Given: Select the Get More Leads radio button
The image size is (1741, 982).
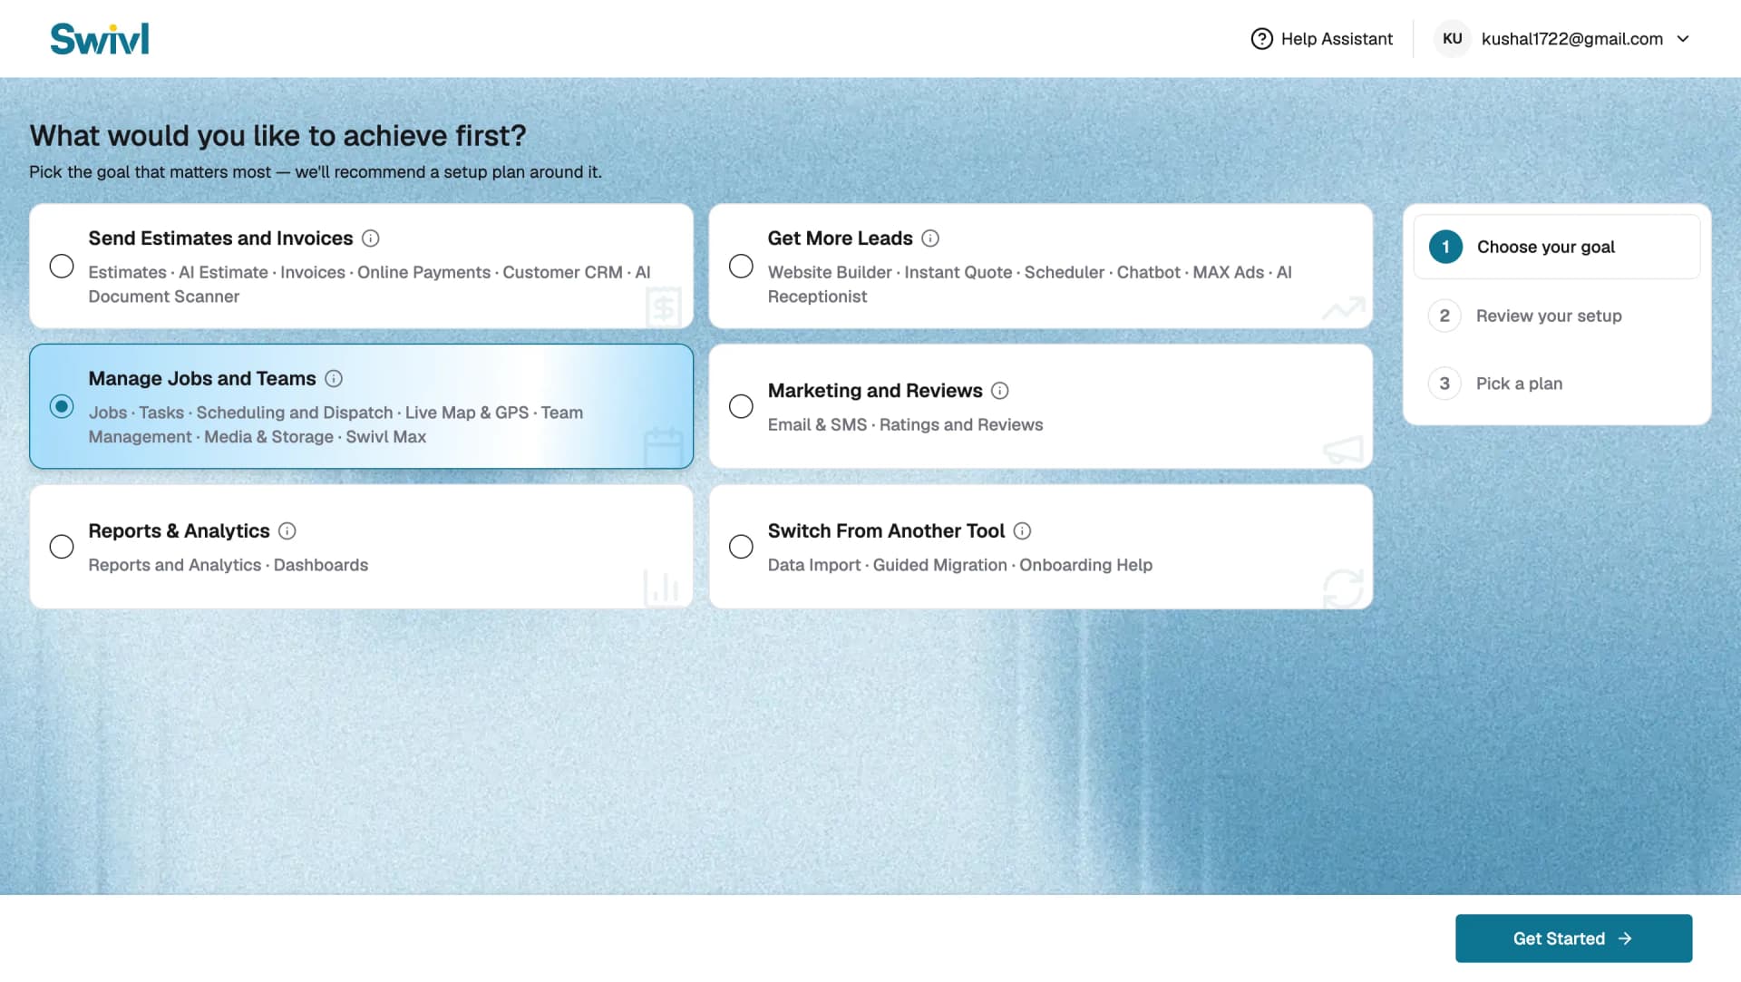Looking at the screenshot, I should click(741, 266).
